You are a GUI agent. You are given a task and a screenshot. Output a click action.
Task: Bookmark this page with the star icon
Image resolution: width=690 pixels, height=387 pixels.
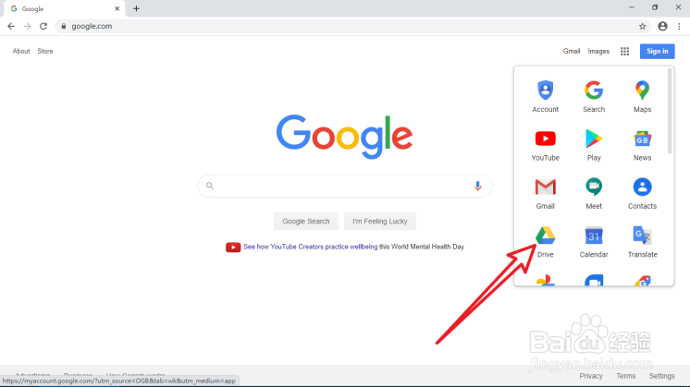[x=642, y=27]
